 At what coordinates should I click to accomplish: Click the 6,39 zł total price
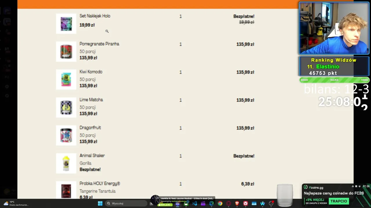click(248, 184)
